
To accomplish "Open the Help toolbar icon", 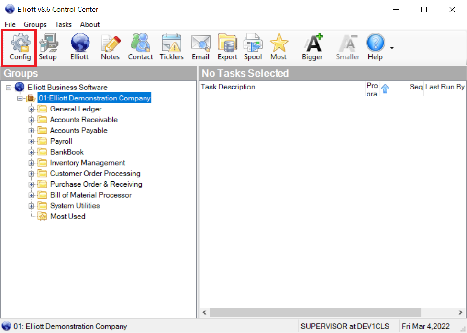I will tap(375, 47).
